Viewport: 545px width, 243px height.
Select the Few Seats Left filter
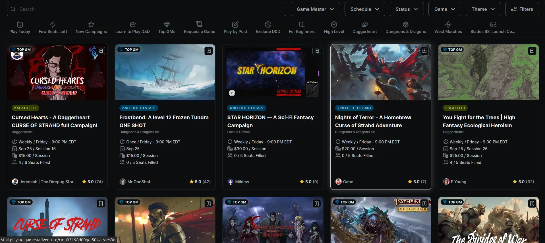[53, 28]
